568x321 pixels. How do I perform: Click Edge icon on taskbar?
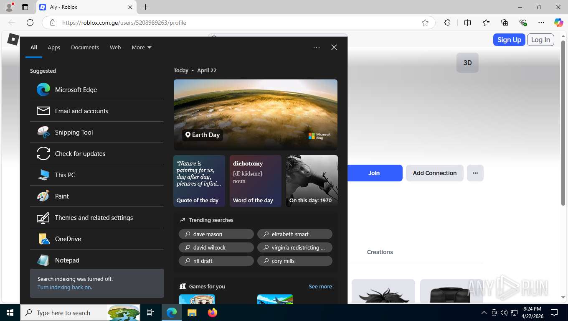pos(171,313)
